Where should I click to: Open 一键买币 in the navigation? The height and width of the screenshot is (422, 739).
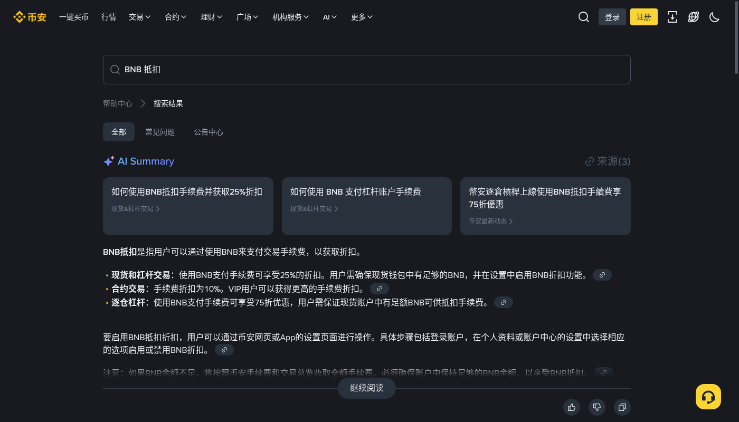click(74, 17)
